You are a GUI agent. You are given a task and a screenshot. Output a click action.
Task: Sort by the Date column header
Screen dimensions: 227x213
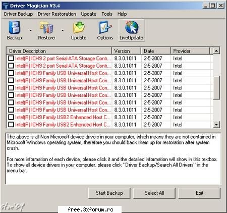click(156, 51)
